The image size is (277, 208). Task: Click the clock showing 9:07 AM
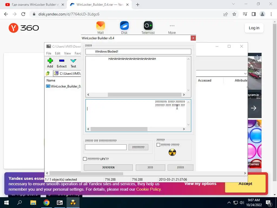pos(254,200)
